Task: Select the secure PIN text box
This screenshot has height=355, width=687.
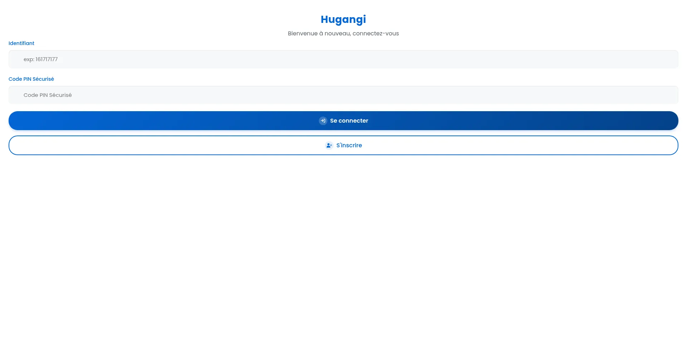Action: tap(343, 95)
